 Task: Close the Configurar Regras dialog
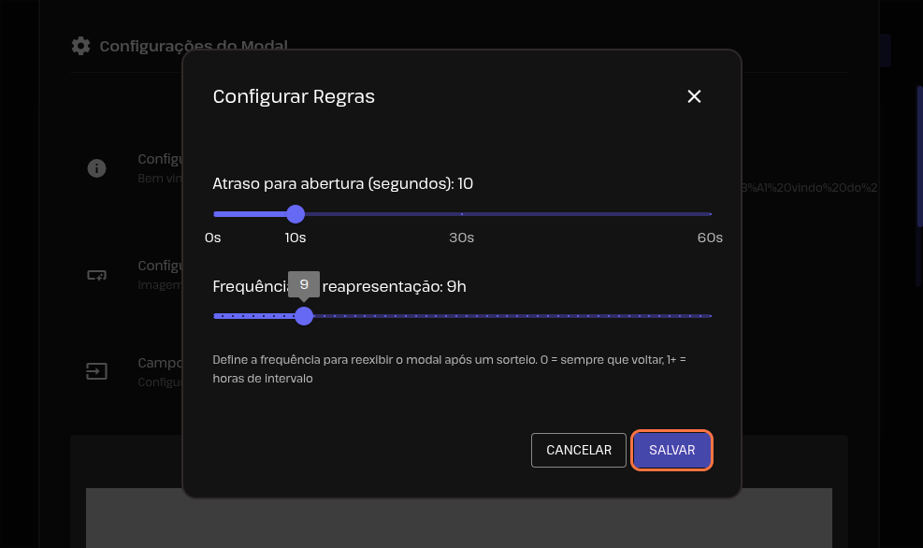(694, 96)
